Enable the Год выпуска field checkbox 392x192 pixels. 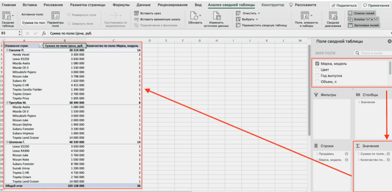point(317,76)
